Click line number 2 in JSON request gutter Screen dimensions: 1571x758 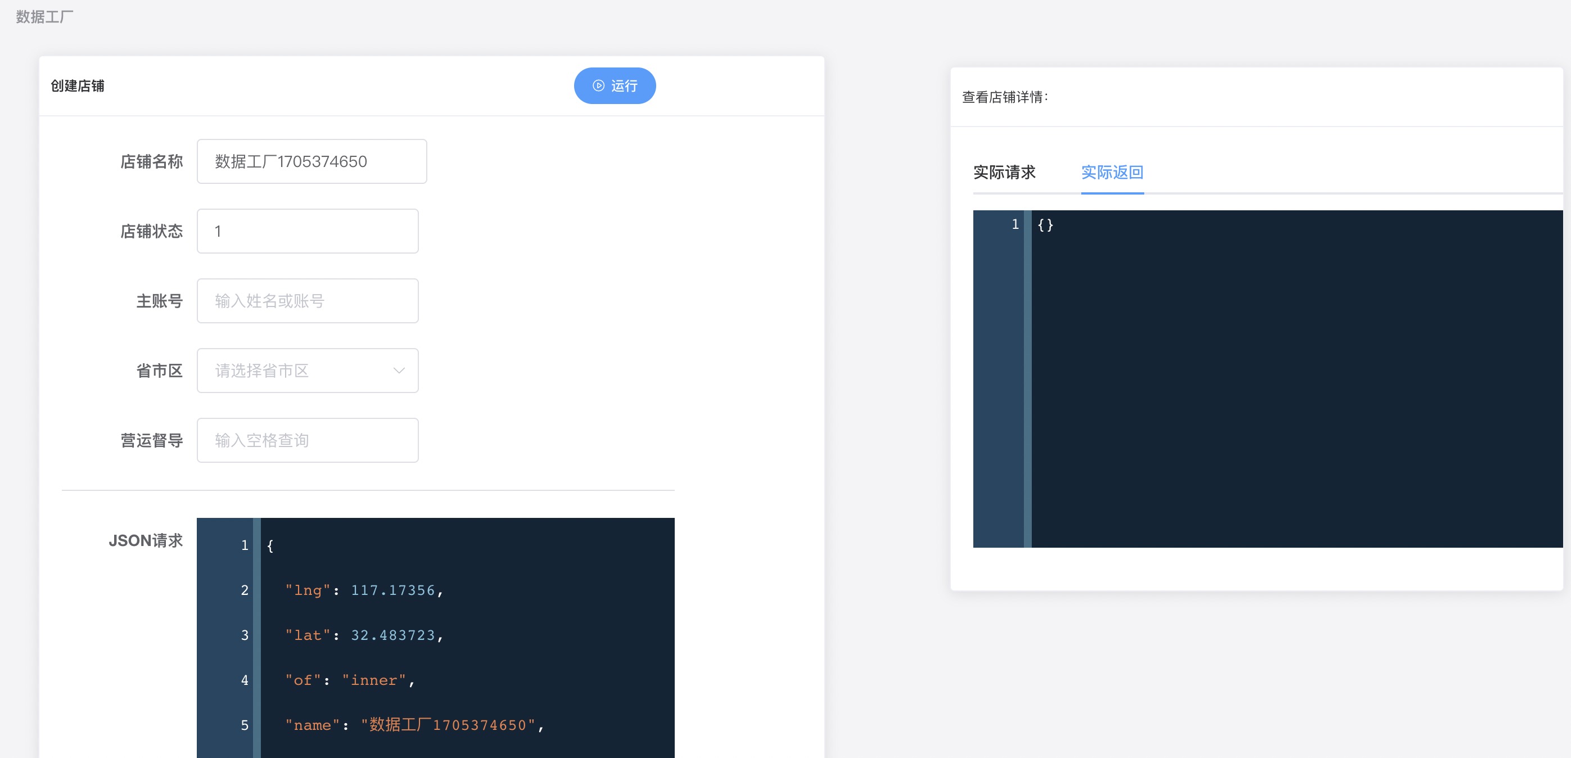click(245, 590)
